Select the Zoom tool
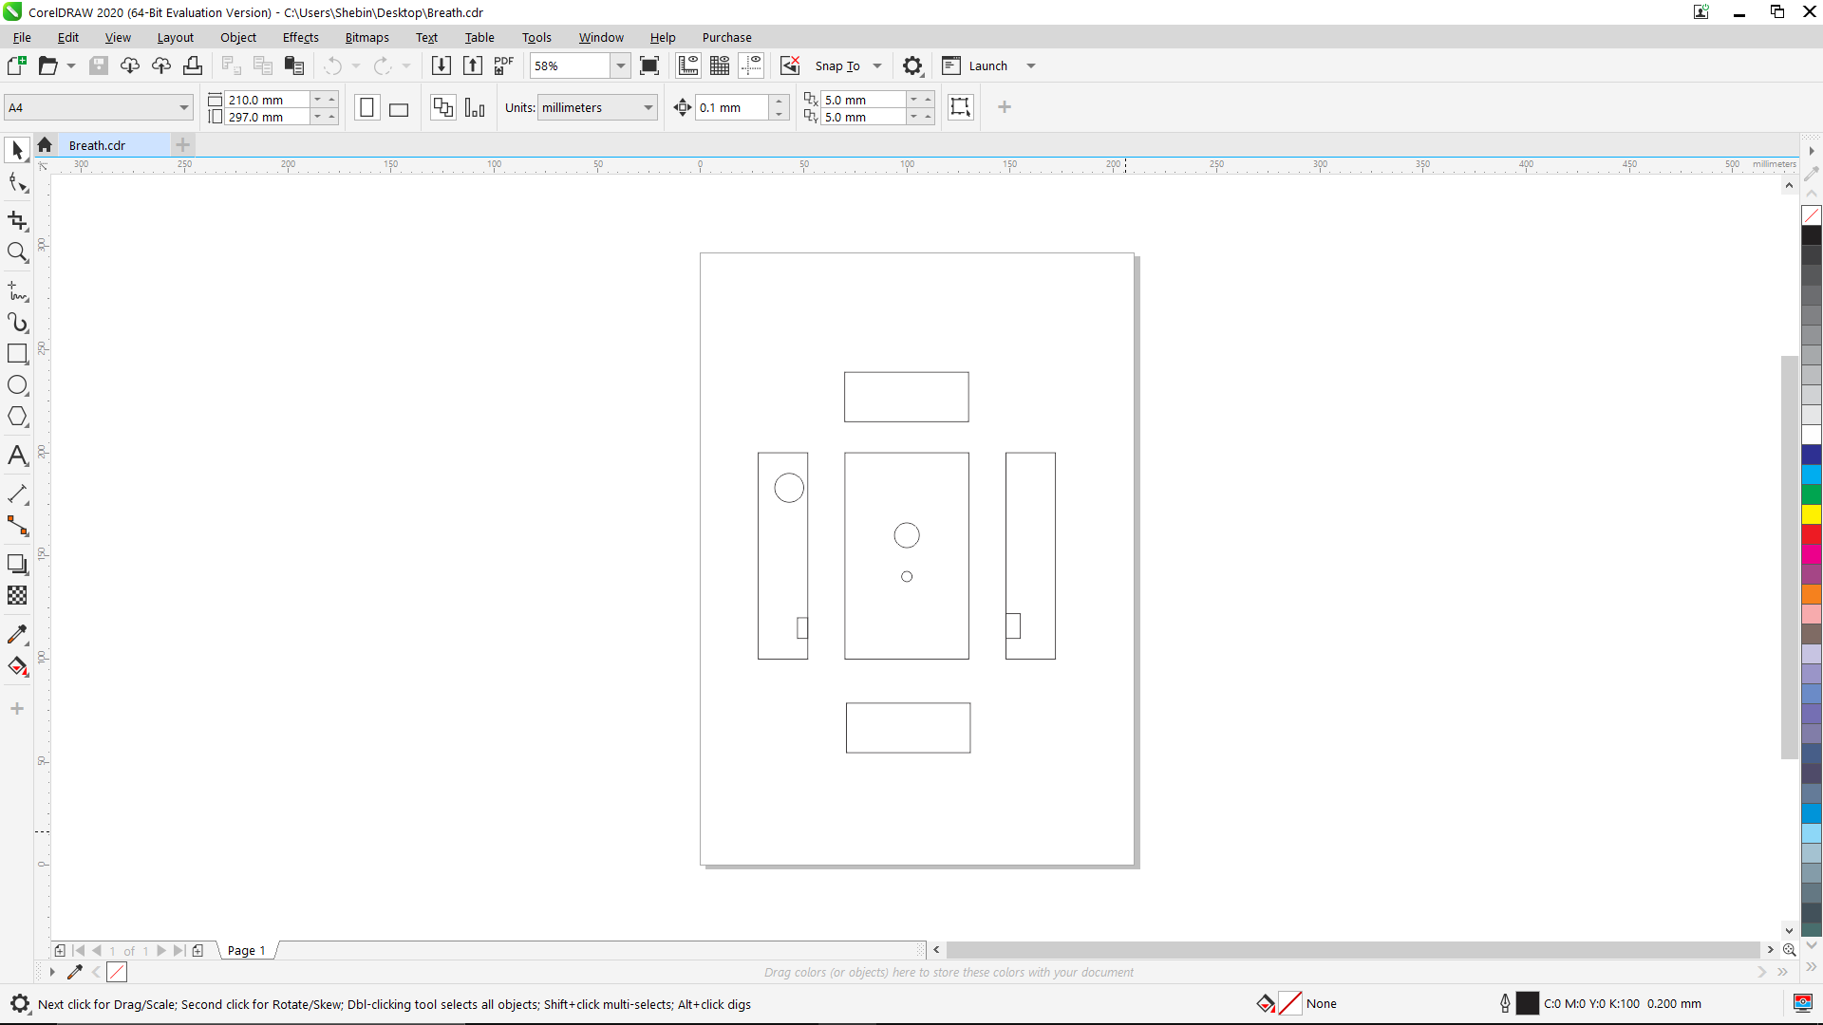 [x=17, y=252]
